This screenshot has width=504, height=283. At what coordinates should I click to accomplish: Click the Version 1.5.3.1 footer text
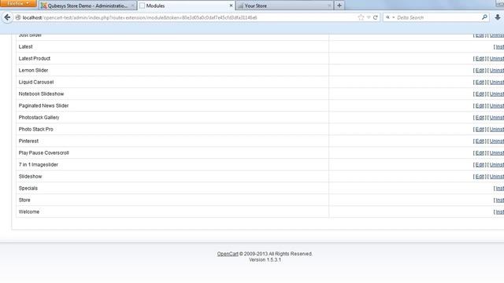(265, 259)
